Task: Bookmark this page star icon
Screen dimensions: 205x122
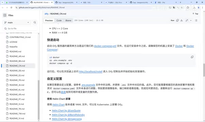Action: (x=182, y=7)
